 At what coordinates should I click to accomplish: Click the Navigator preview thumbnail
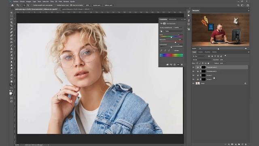pyautogui.click(x=221, y=30)
